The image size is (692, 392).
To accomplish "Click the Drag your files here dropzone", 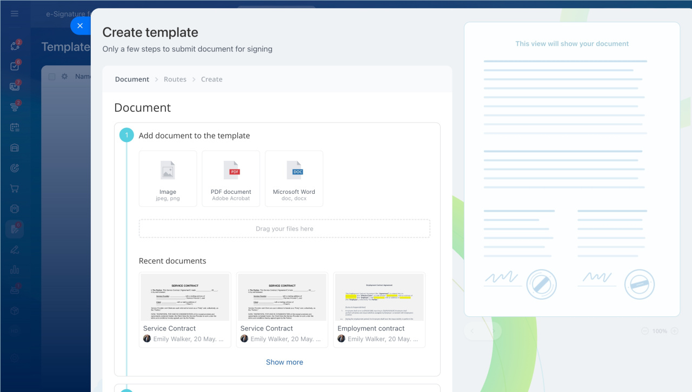I will tap(284, 228).
